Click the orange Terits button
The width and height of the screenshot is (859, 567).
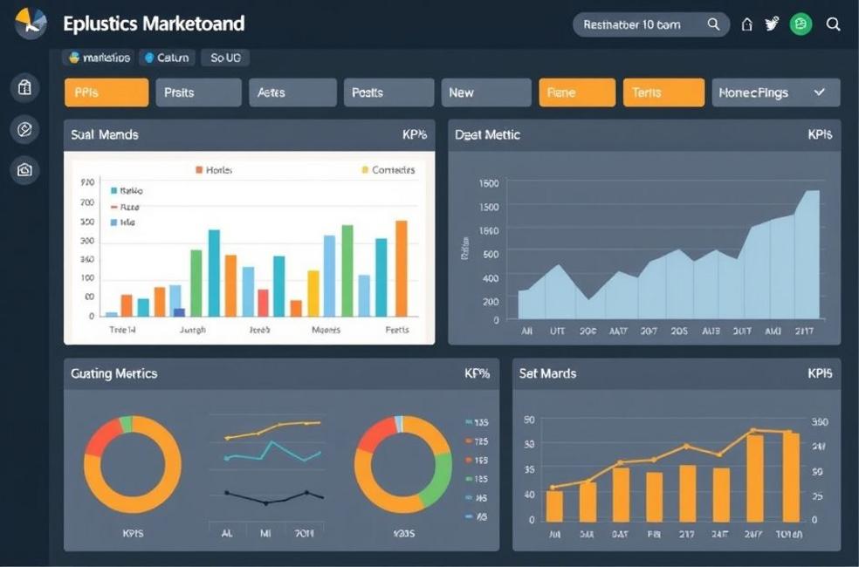pyautogui.click(x=663, y=92)
